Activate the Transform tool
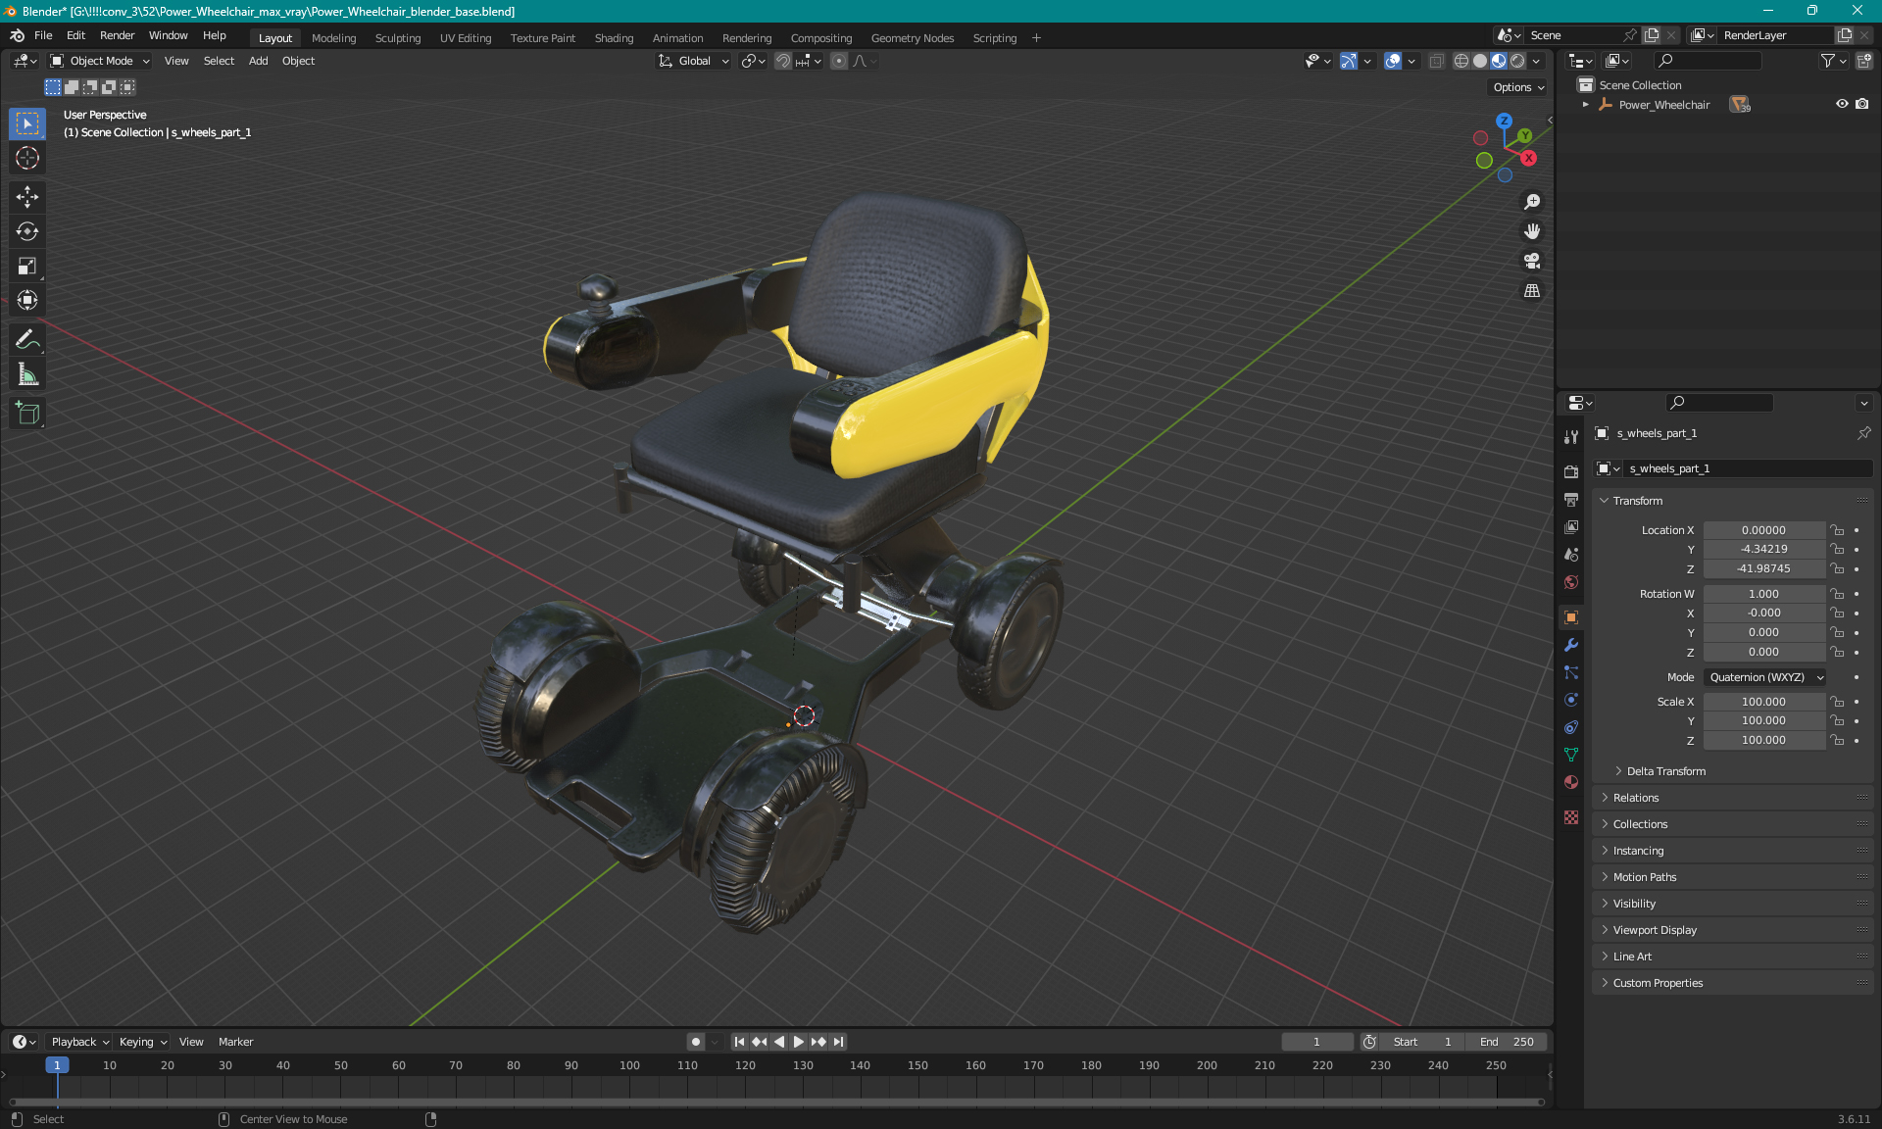The height and width of the screenshot is (1129, 1882). [27, 300]
